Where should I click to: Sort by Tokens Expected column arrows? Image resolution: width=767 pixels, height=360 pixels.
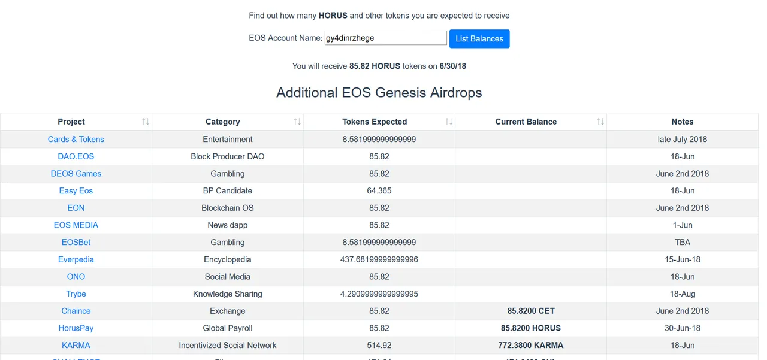[449, 122]
